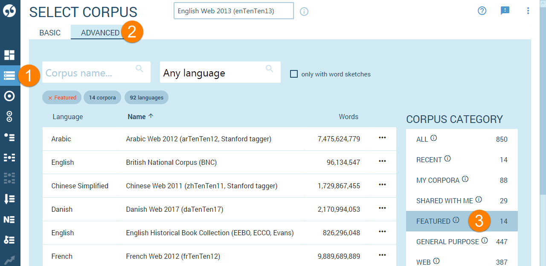Open the N-grams tool icon
The image size is (546, 266).
pyautogui.click(x=9, y=219)
